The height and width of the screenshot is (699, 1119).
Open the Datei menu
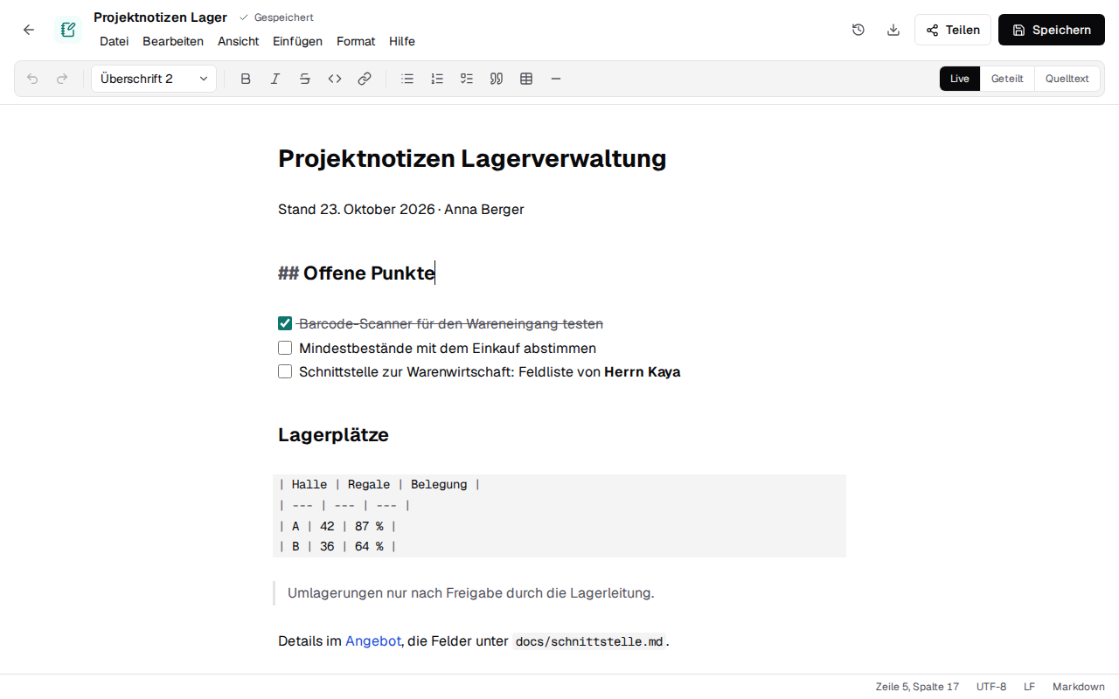115,41
